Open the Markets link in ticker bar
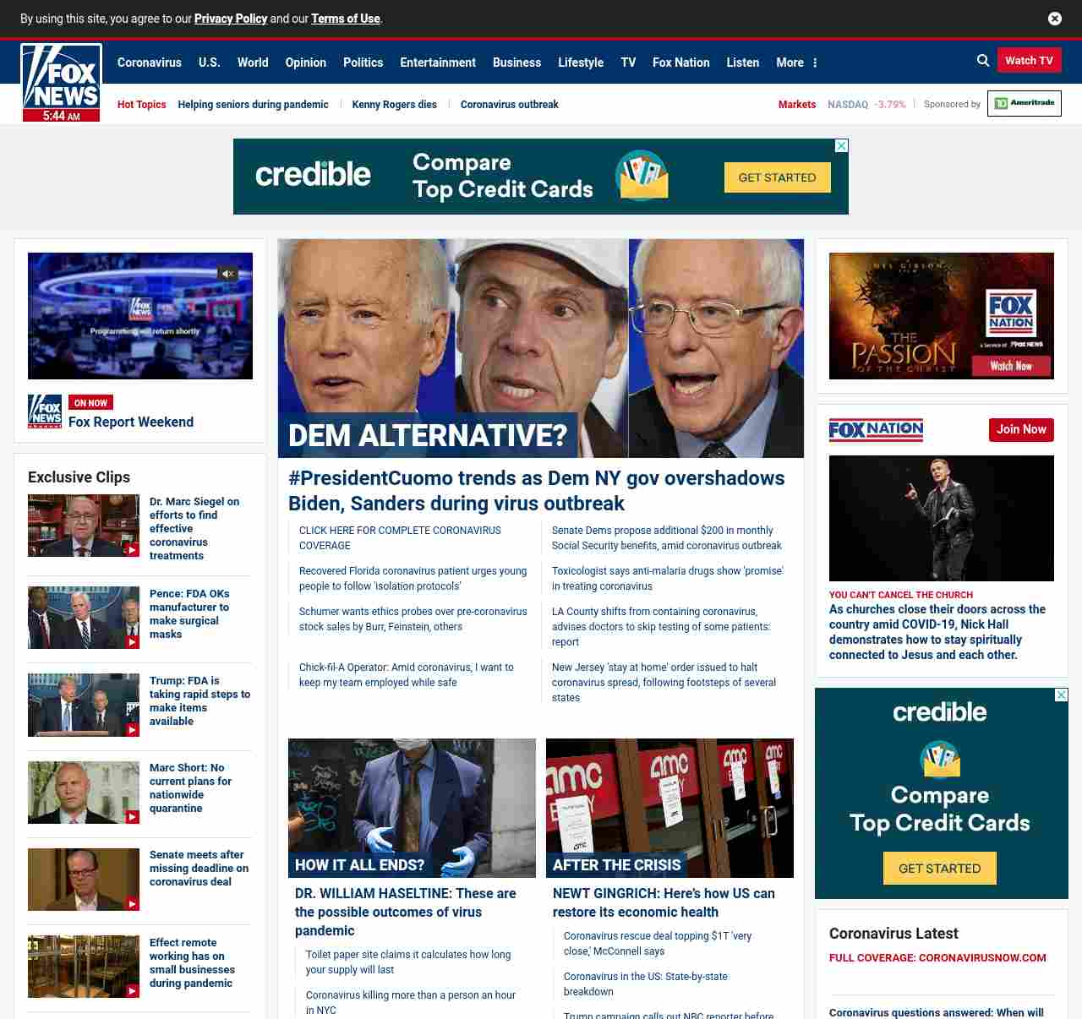This screenshot has width=1082, height=1019. 796,105
